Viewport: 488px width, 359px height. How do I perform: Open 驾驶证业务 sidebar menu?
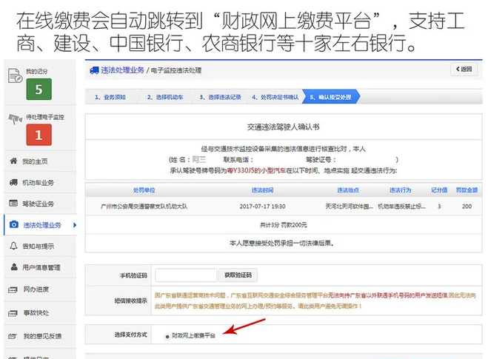coord(40,204)
